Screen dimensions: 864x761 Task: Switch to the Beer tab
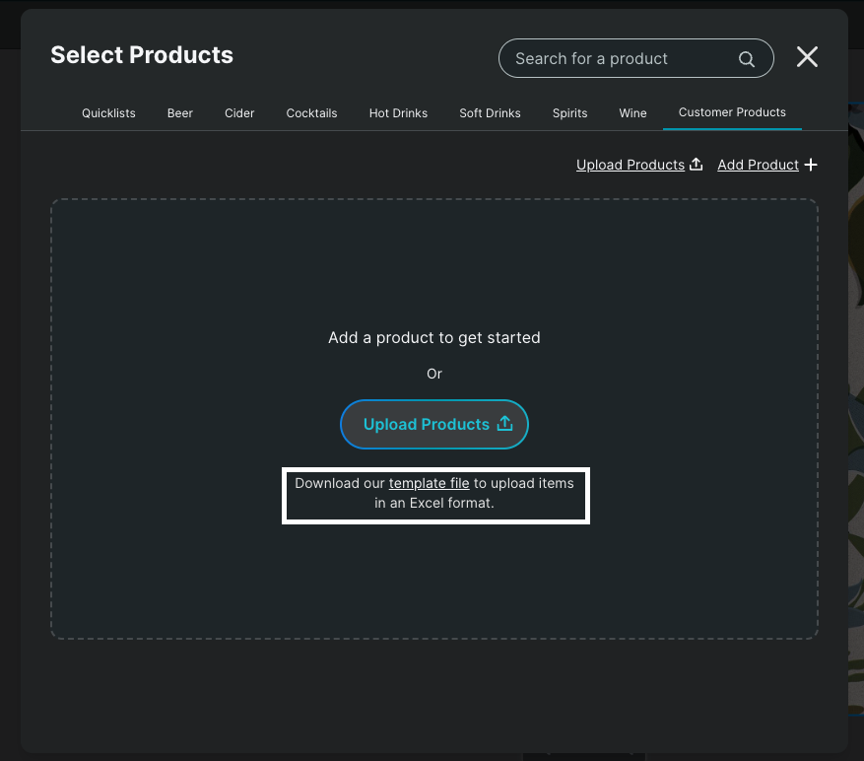(x=180, y=113)
